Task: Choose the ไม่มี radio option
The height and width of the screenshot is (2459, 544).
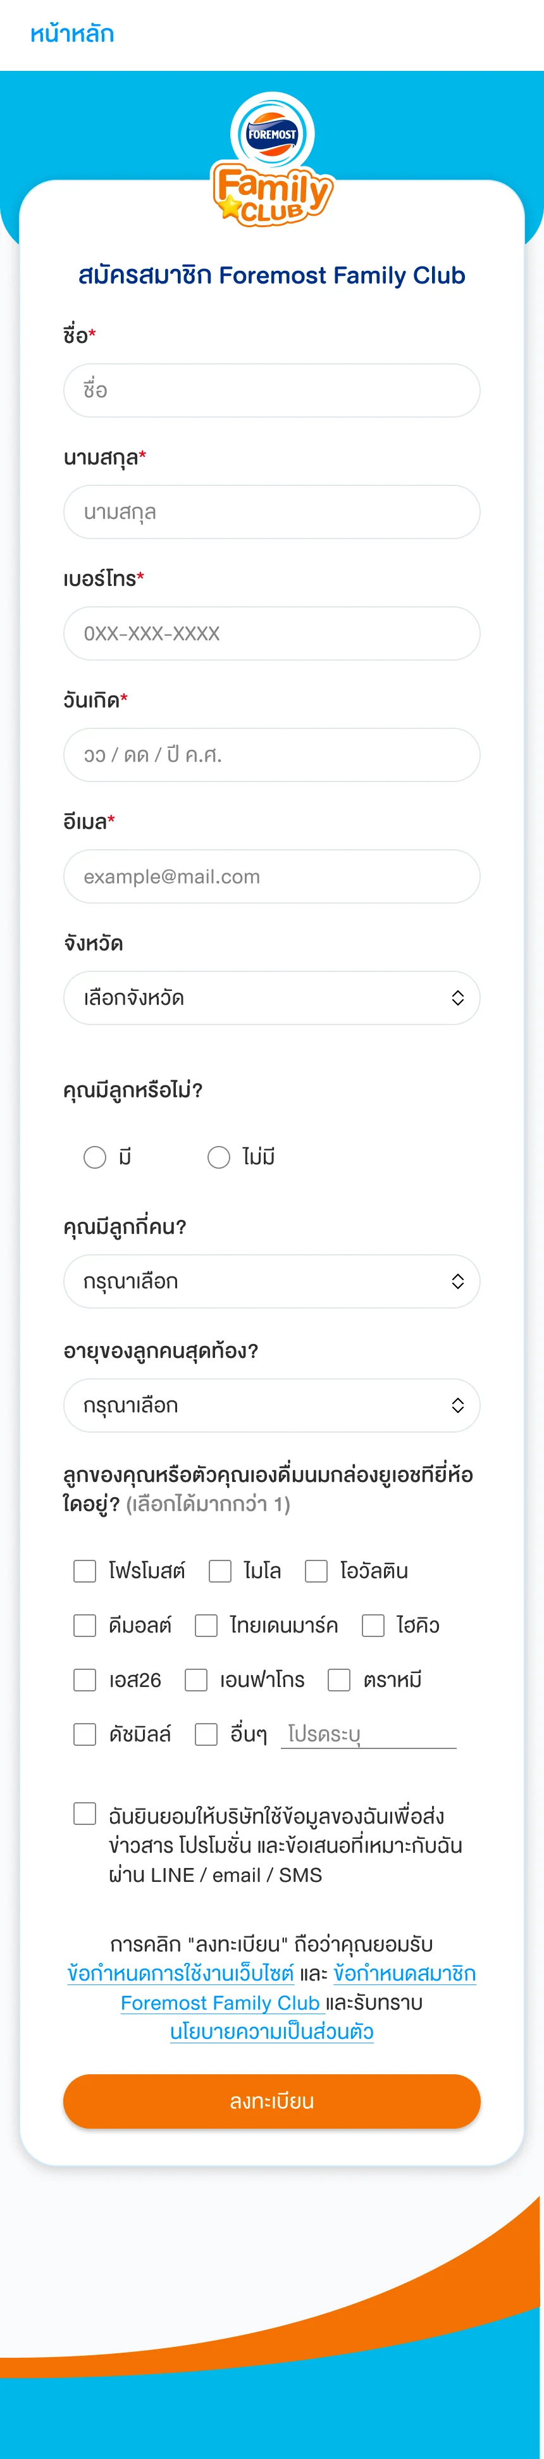Action: pos(219,1157)
